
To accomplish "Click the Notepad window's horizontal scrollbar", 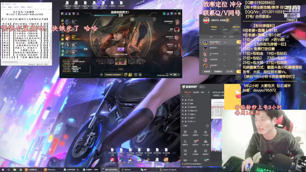I will click(26, 62).
